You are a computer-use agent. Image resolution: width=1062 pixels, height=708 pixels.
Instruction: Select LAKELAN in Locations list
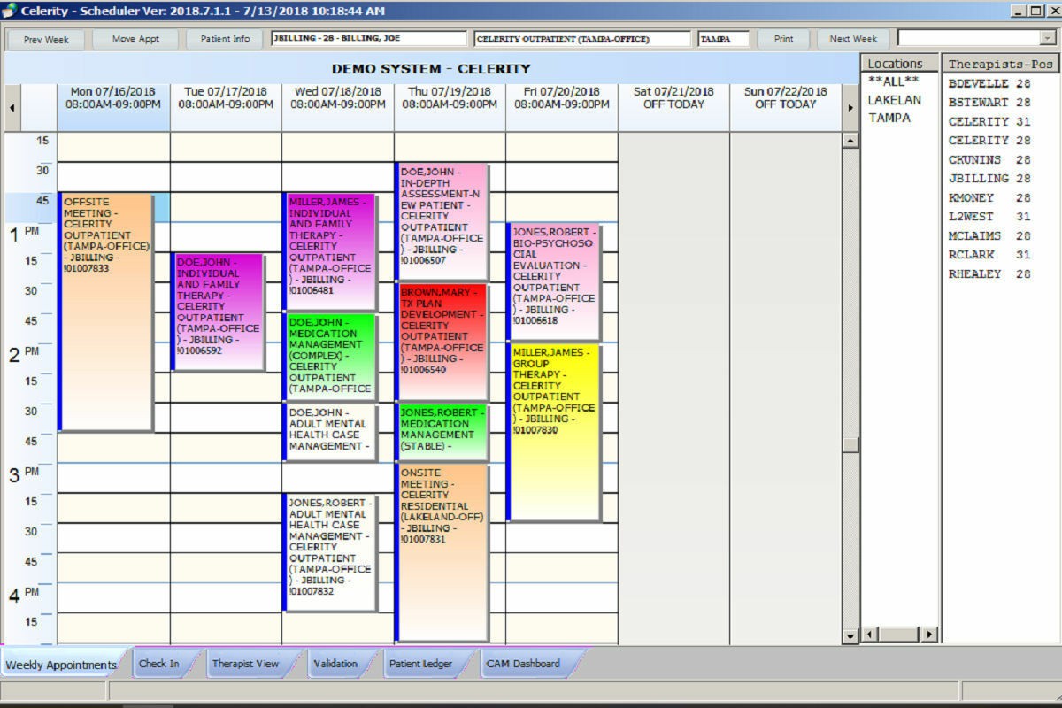(x=894, y=100)
